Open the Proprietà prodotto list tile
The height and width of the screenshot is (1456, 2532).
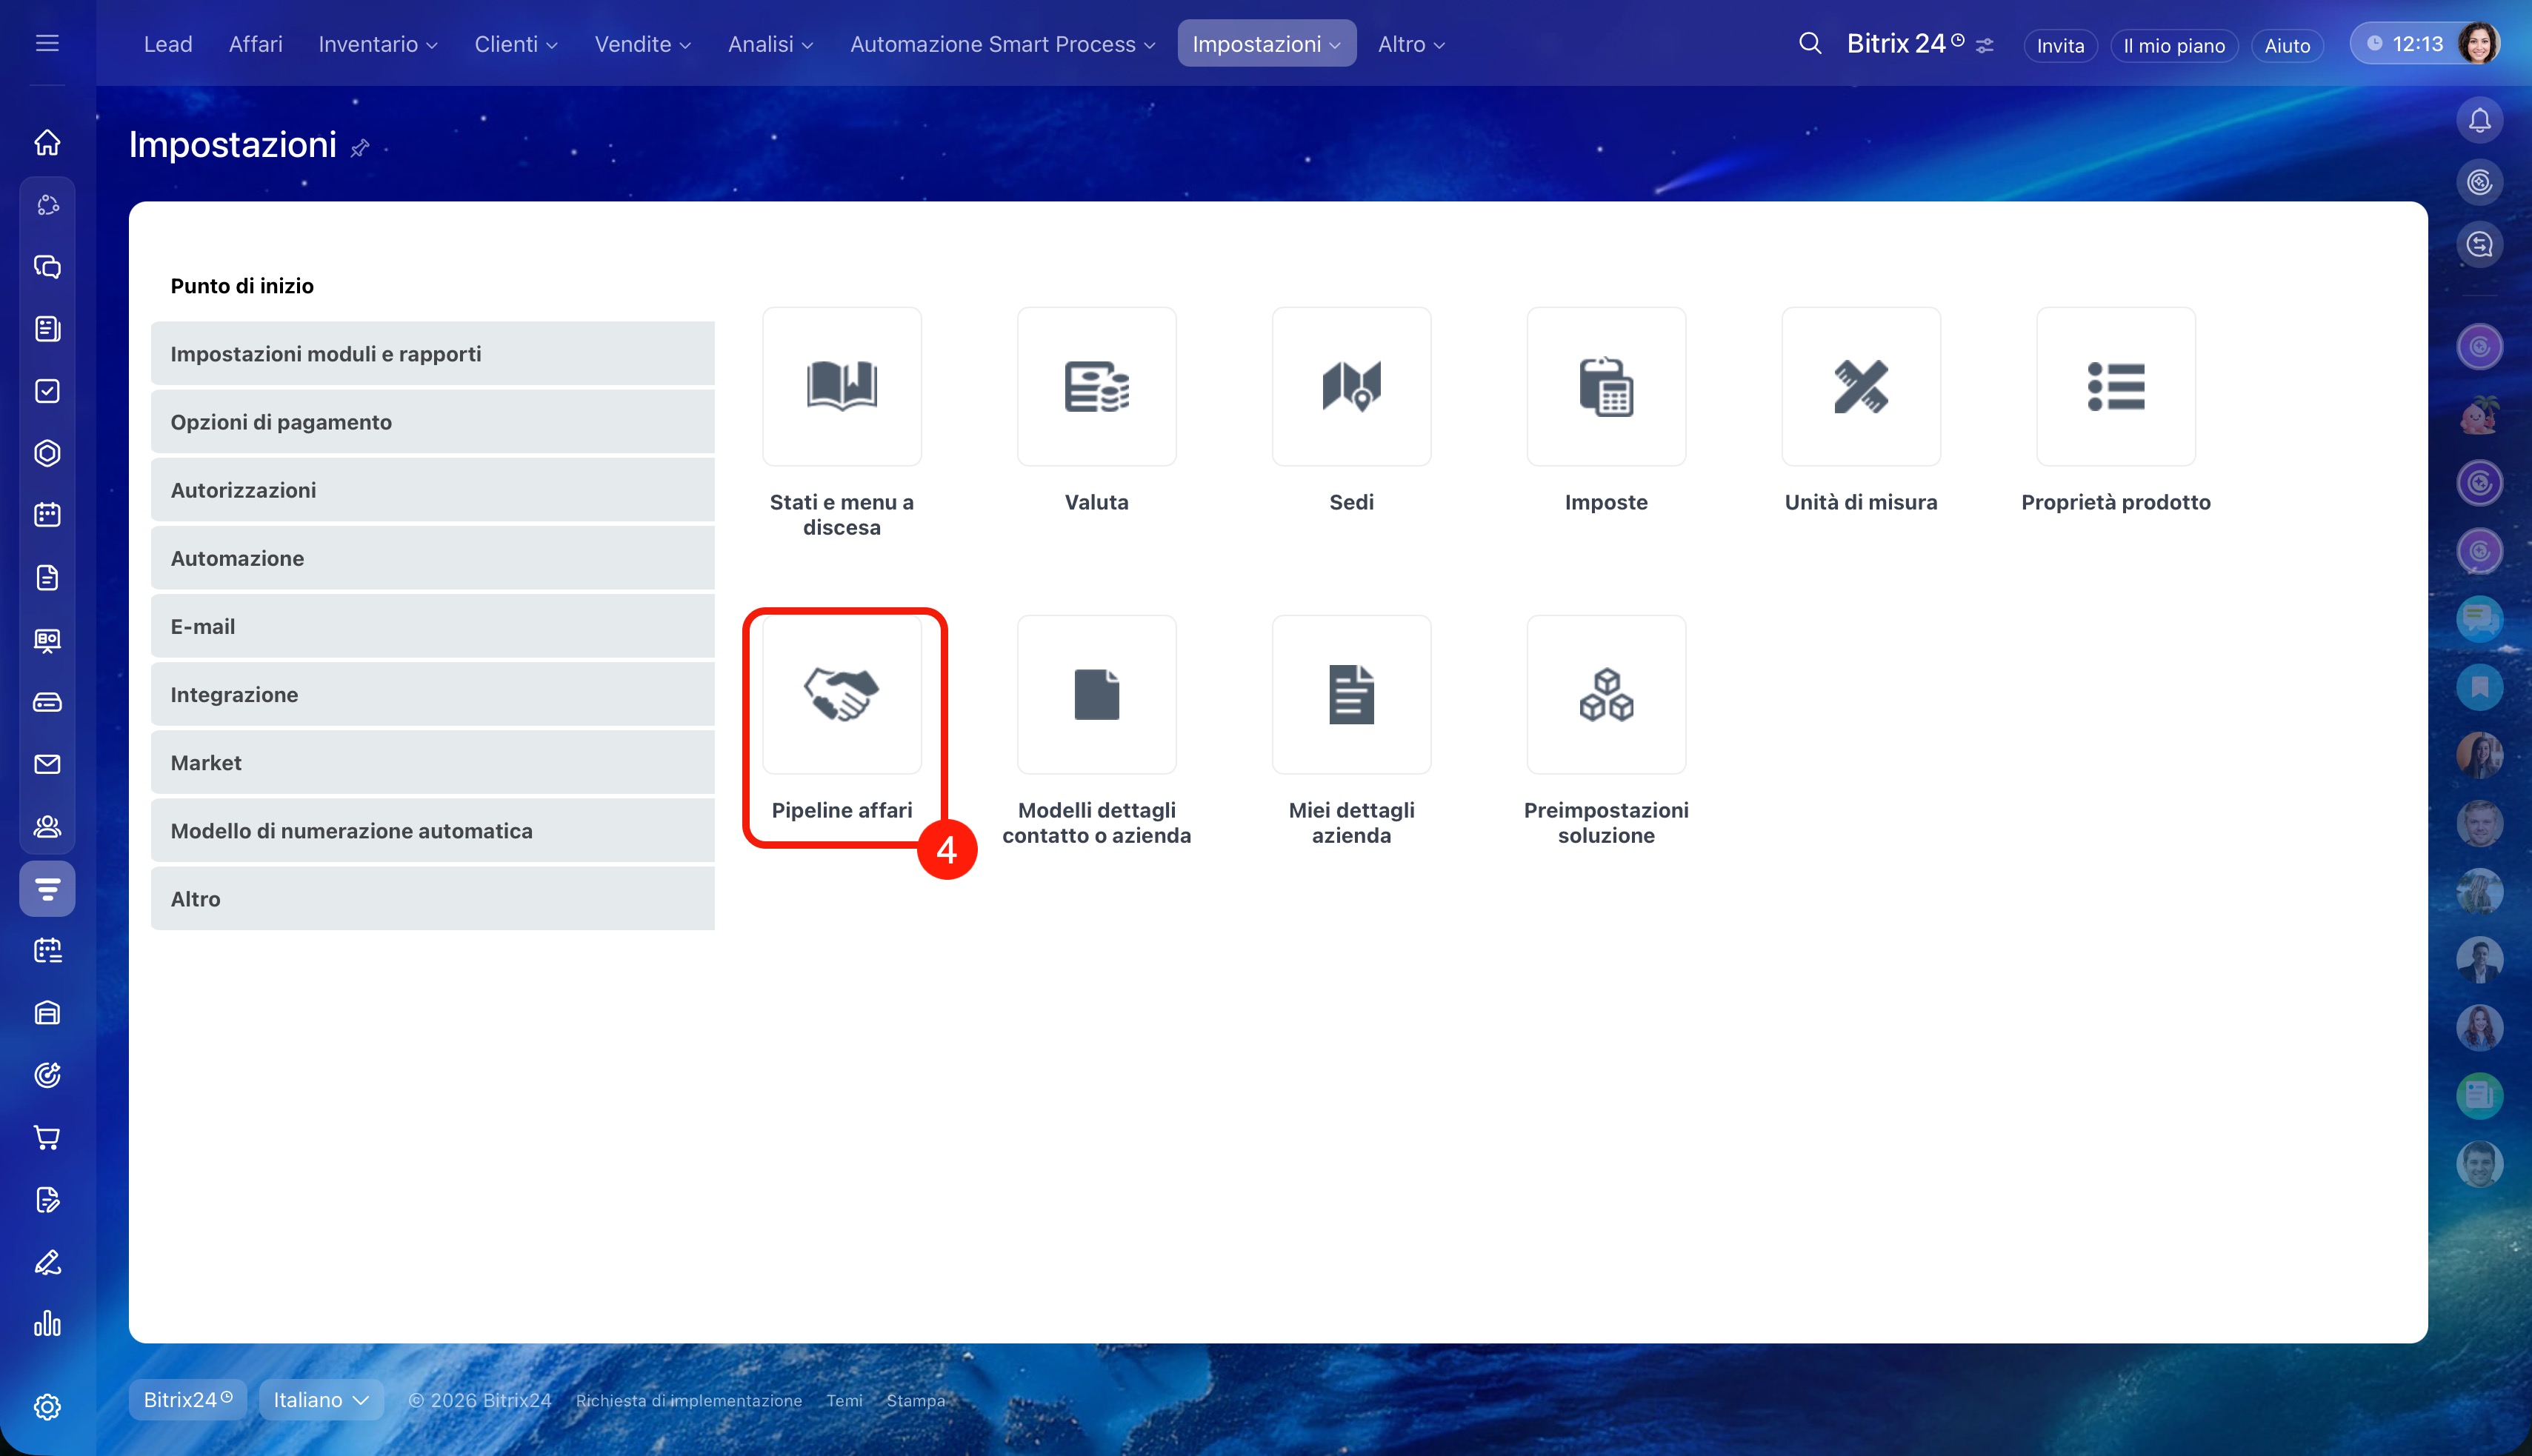(x=2115, y=386)
